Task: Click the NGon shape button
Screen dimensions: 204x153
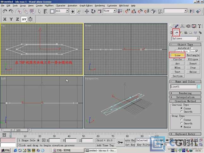Action: (177, 68)
